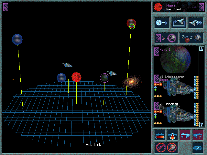
Task: Click the purple emblem beside WS Shieldbearer
Action: (x=157, y=79)
